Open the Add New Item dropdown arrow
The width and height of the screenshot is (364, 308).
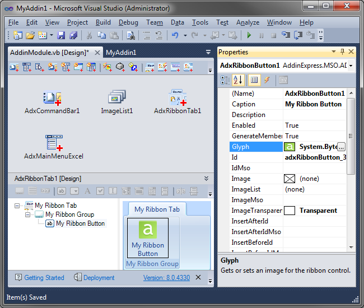tap(52, 35)
